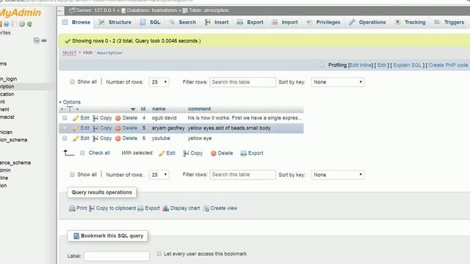Screen dimensions: 470x264
Task: Click the hide navigation panel arrow
Action: pyautogui.click(x=60, y=11)
